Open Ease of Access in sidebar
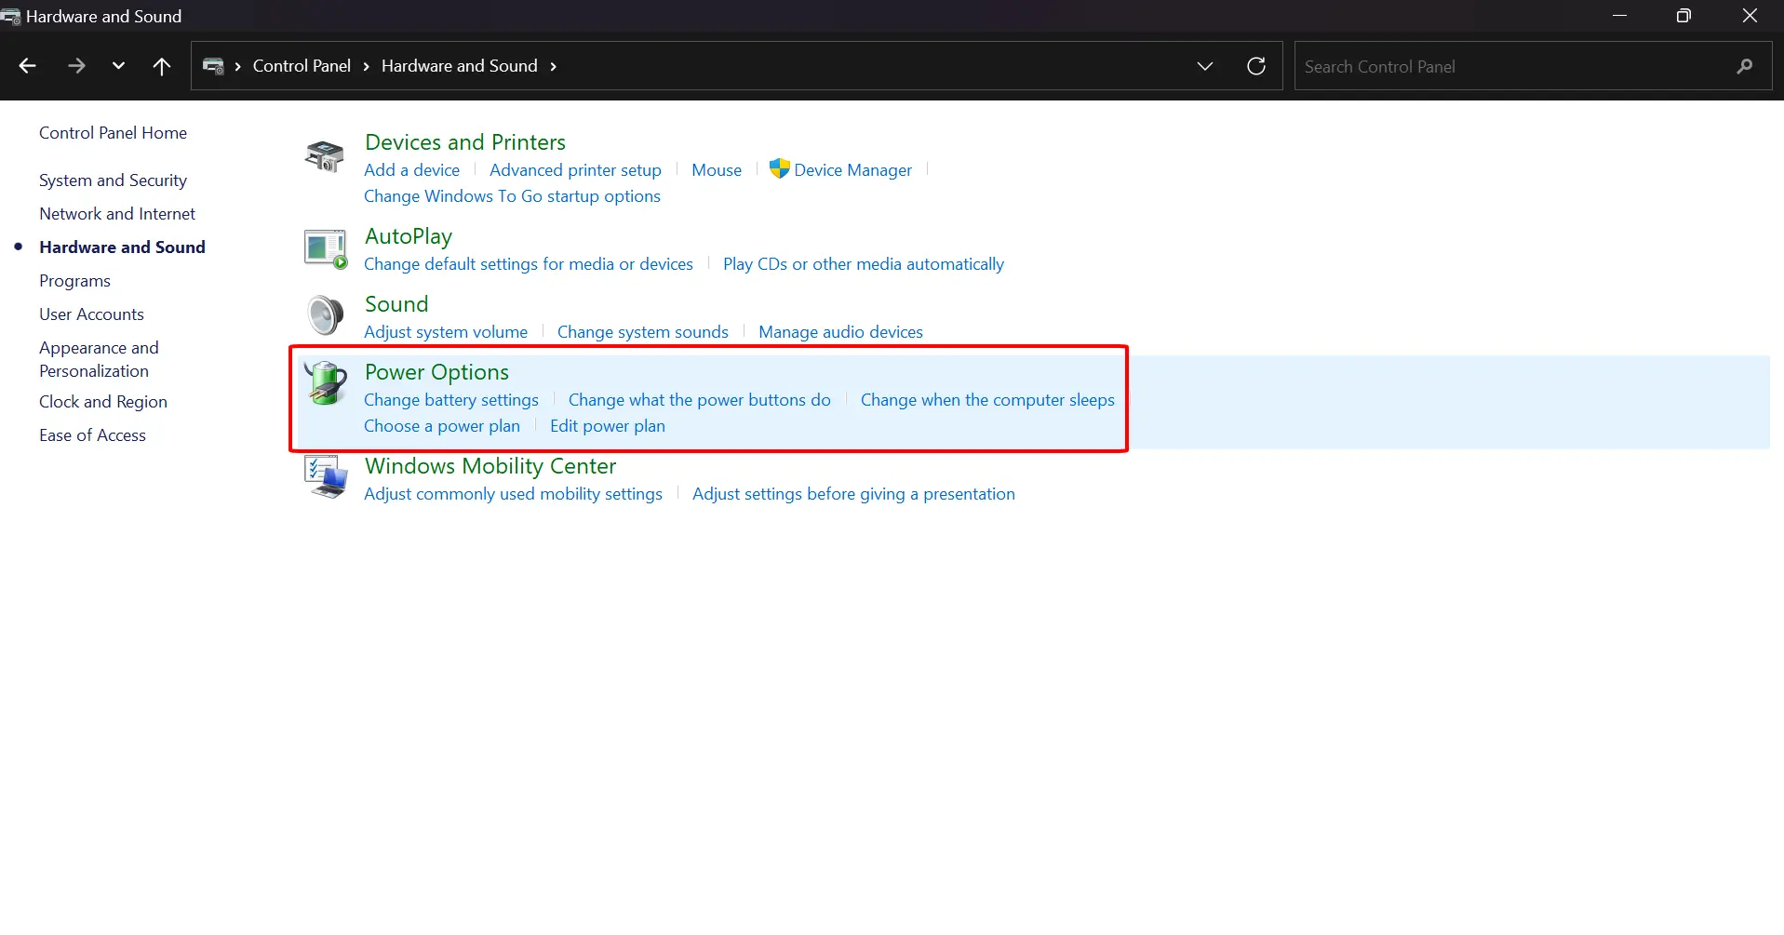 click(92, 435)
